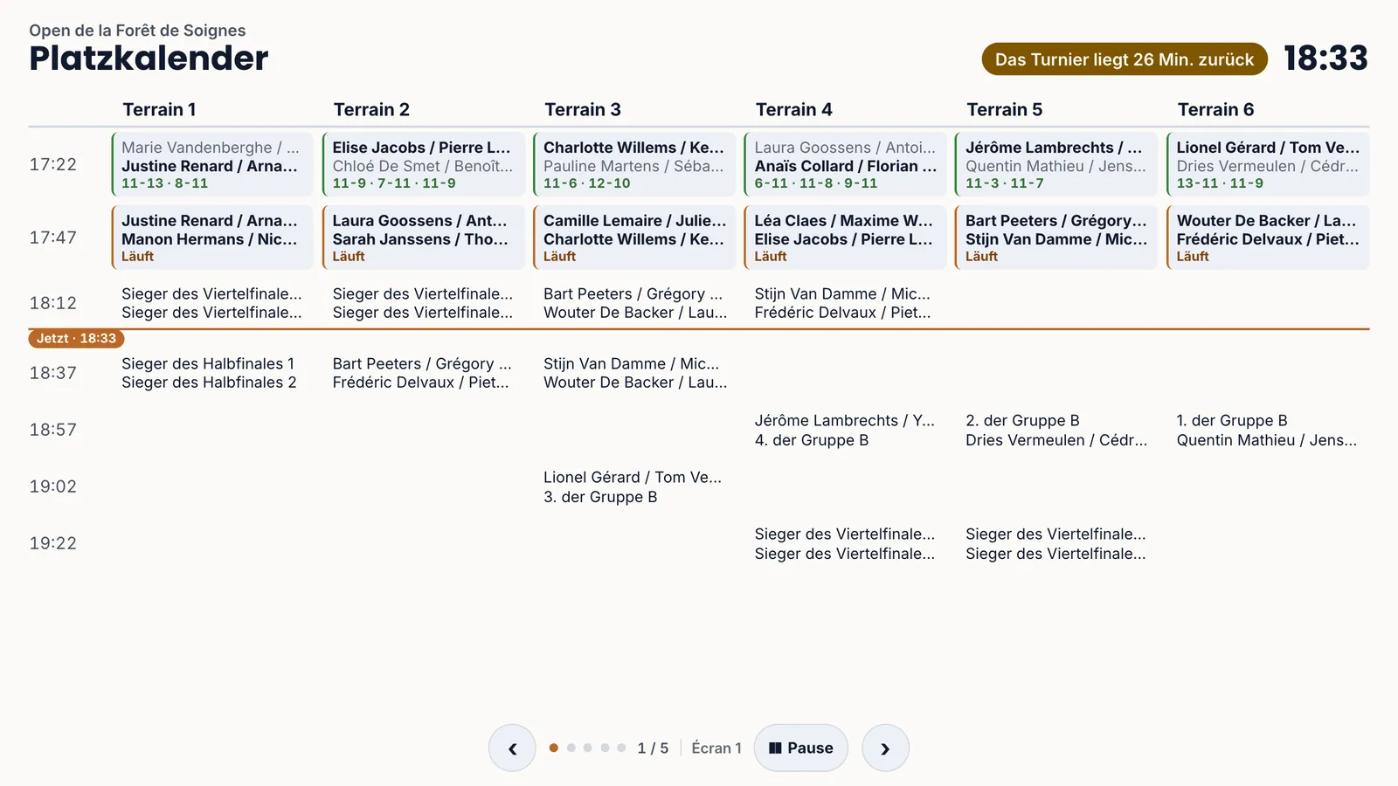1398x786 pixels.
Task: Click "Sieger des Halbfinales 1" in the 18:37 row
Action: (x=208, y=363)
